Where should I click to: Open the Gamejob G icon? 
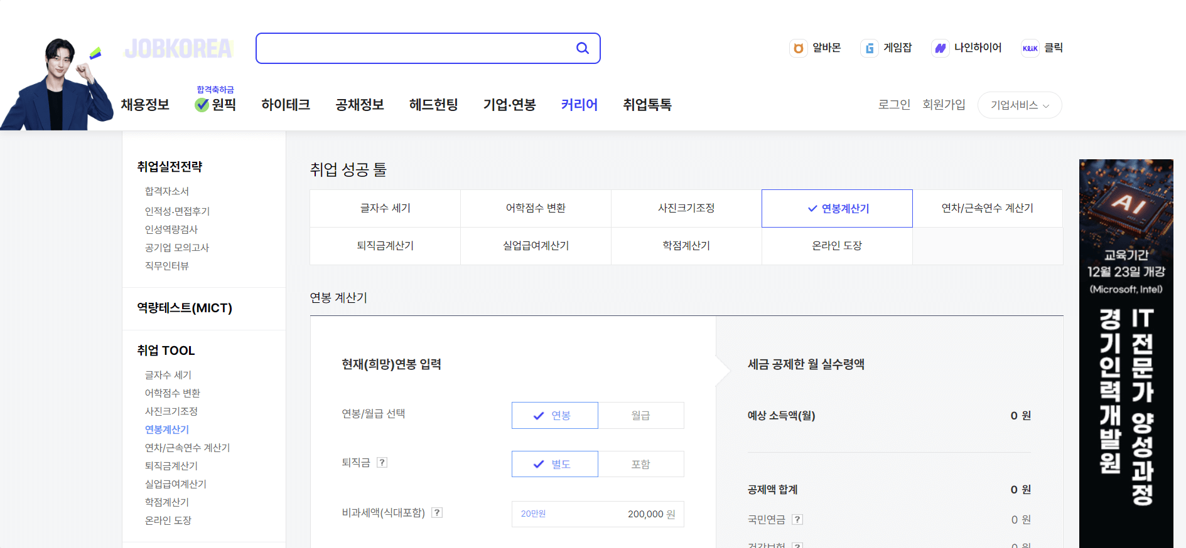[870, 48]
